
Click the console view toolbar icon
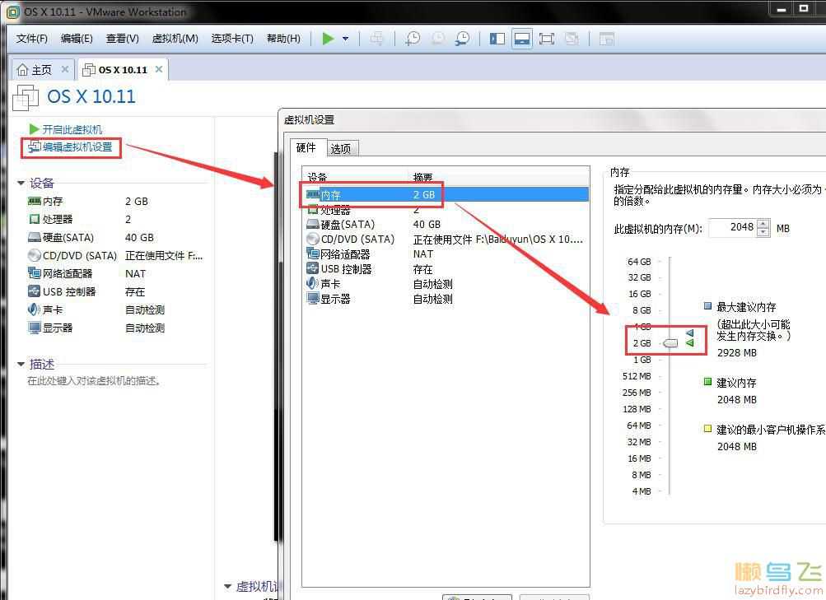pyautogui.click(x=607, y=39)
